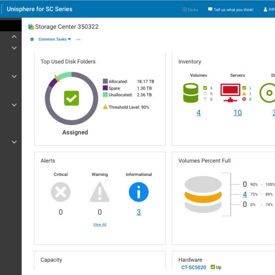Open the Informational alerts count 3
This screenshot has height=275, width=275.
(x=139, y=212)
